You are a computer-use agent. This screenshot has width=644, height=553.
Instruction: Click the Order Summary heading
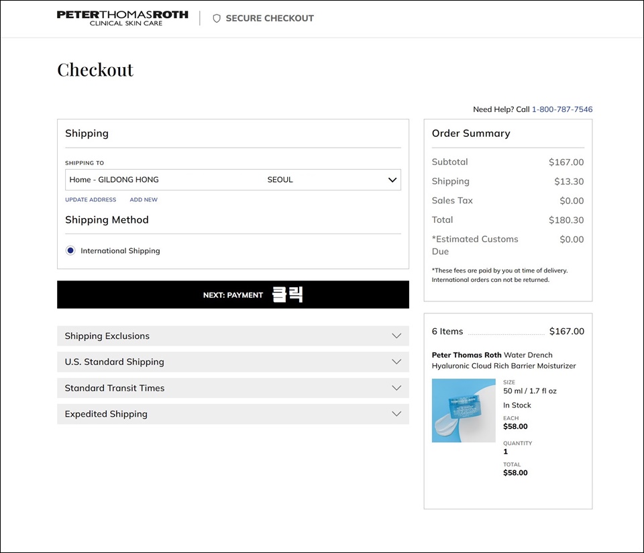[x=471, y=133]
